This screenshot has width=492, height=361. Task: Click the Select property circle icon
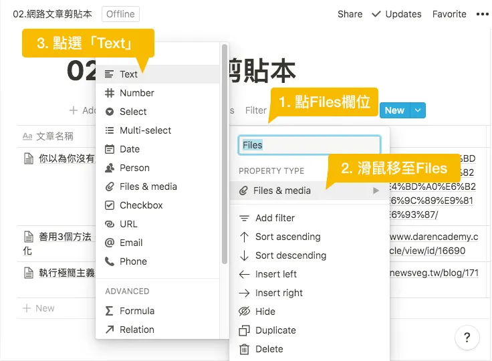[x=109, y=112]
